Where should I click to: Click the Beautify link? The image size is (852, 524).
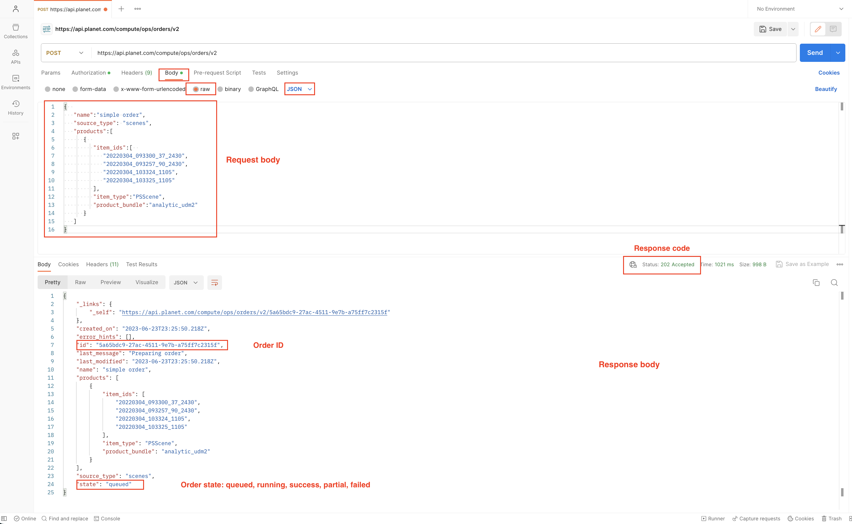[826, 89]
